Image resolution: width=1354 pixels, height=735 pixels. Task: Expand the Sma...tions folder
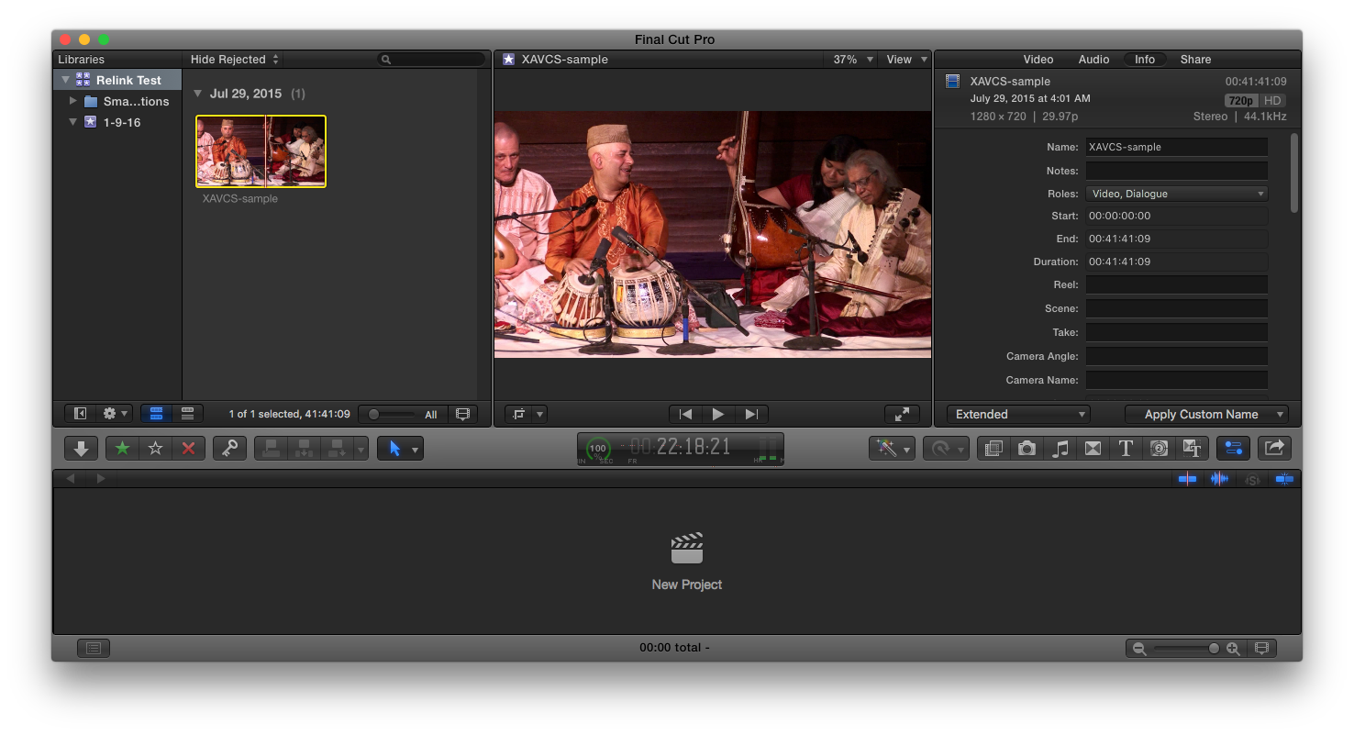(73, 101)
